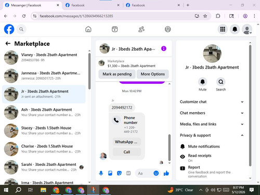Click Call button on phone card
Screen dimensions: 260x195
click(126, 152)
